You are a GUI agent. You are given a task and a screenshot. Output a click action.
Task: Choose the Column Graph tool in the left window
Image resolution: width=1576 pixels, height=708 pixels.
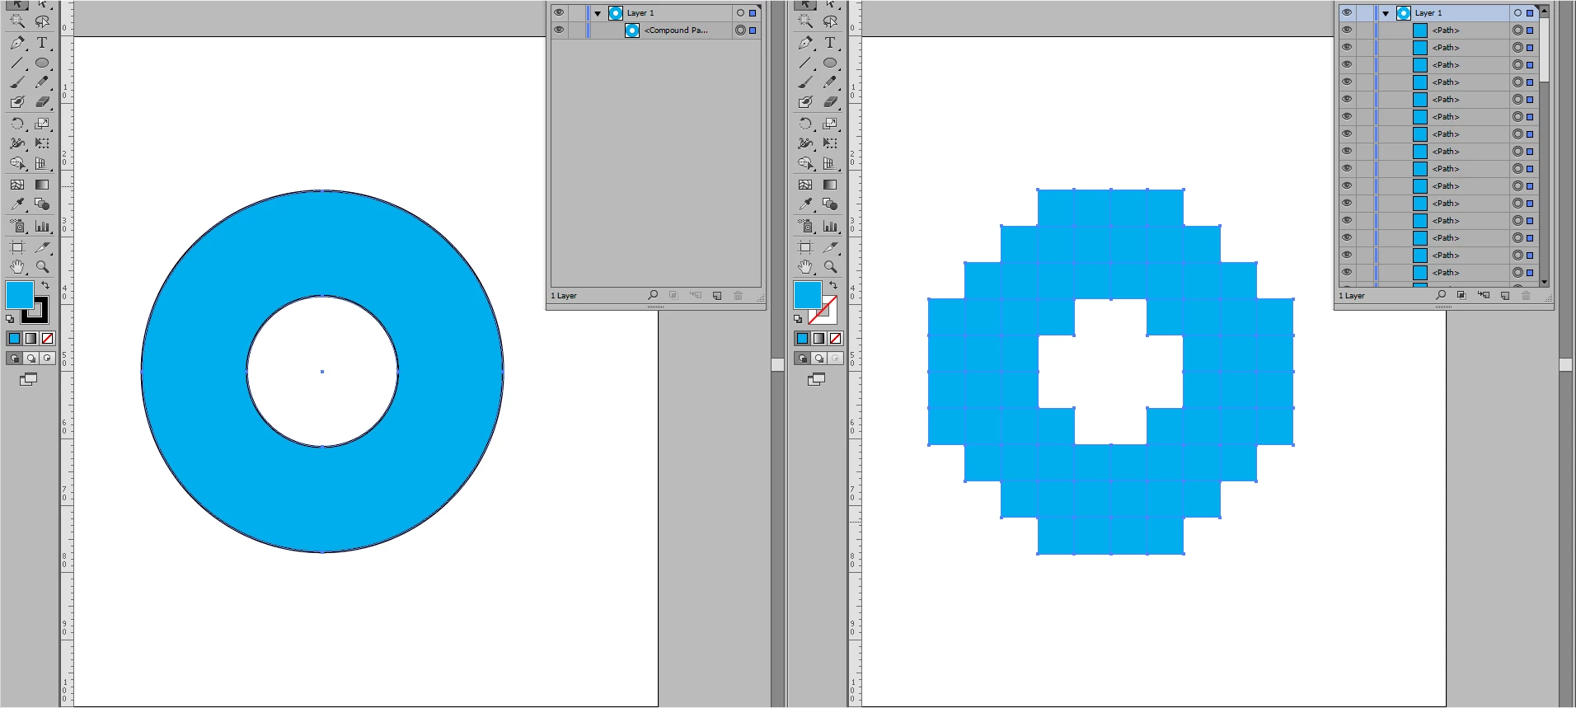[42, 226]
